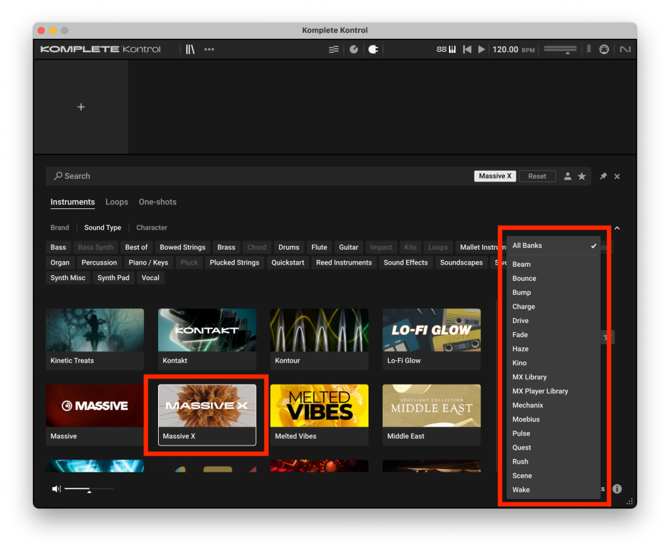Screen dimensions: 670x552
Task: Toggle favorites star filter
Action: pos(582,176)
